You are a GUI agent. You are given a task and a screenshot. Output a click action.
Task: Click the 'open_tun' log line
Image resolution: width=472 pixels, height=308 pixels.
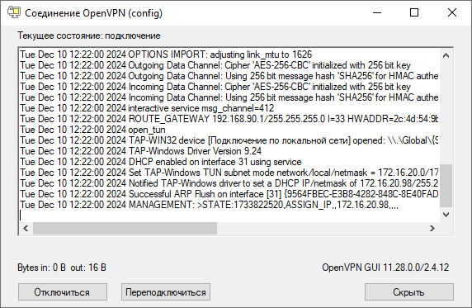coord(92,130)
